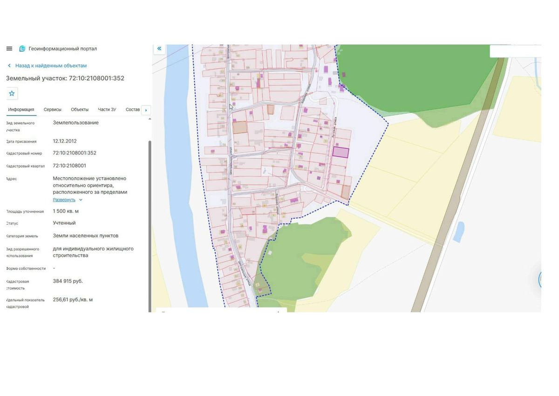Viewport: 559px width, 396px height.
Task: Click the value Земли населенных пунктов
Action: coord(86,236)
